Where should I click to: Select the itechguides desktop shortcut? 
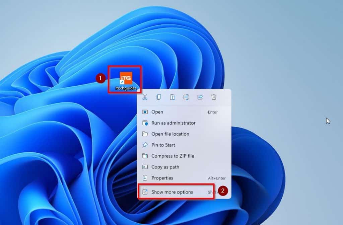(126, 81)
